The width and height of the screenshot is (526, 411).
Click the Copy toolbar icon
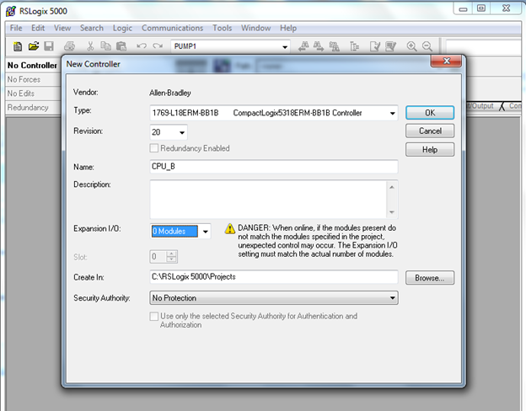pos(105,46)
